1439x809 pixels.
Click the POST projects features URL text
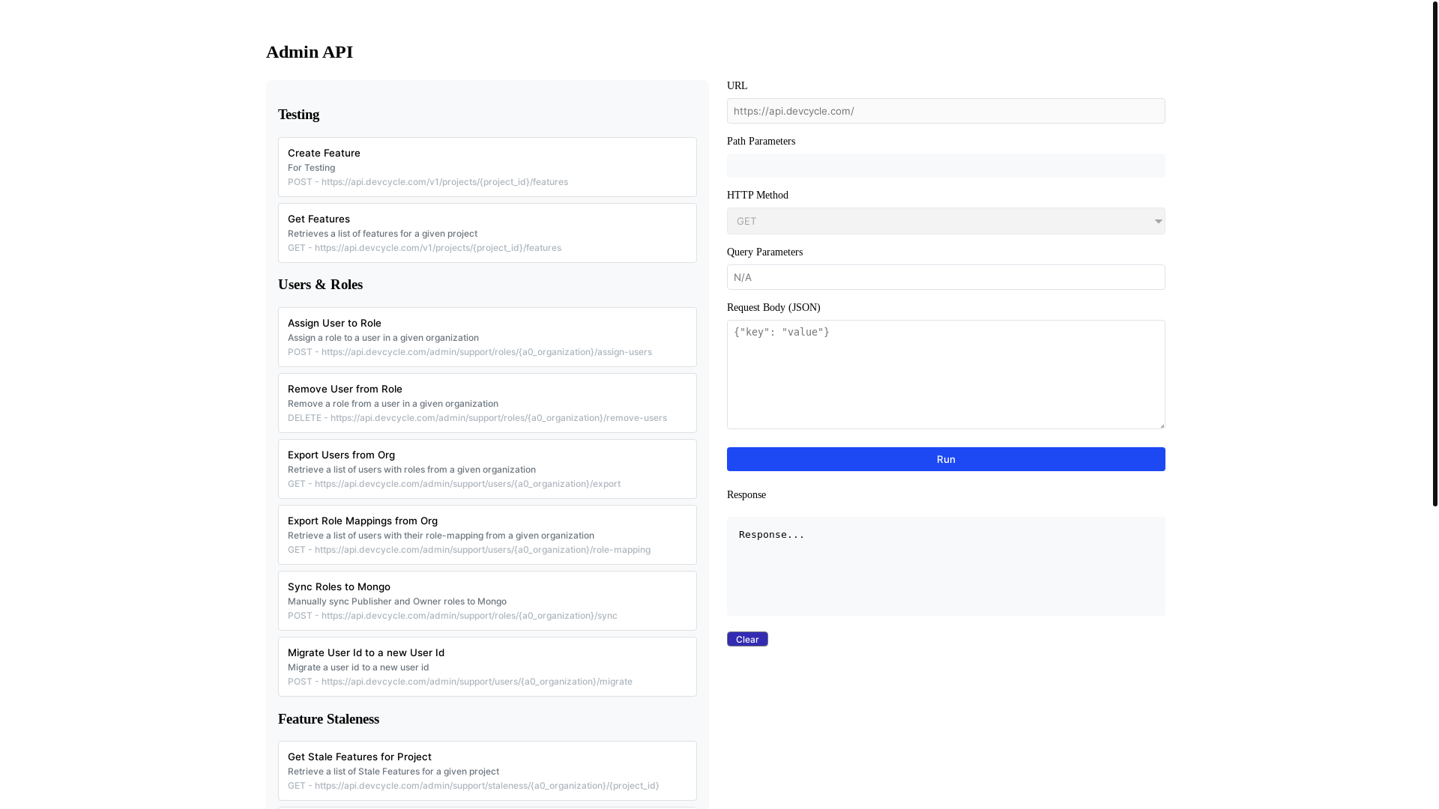coord(428,182)
